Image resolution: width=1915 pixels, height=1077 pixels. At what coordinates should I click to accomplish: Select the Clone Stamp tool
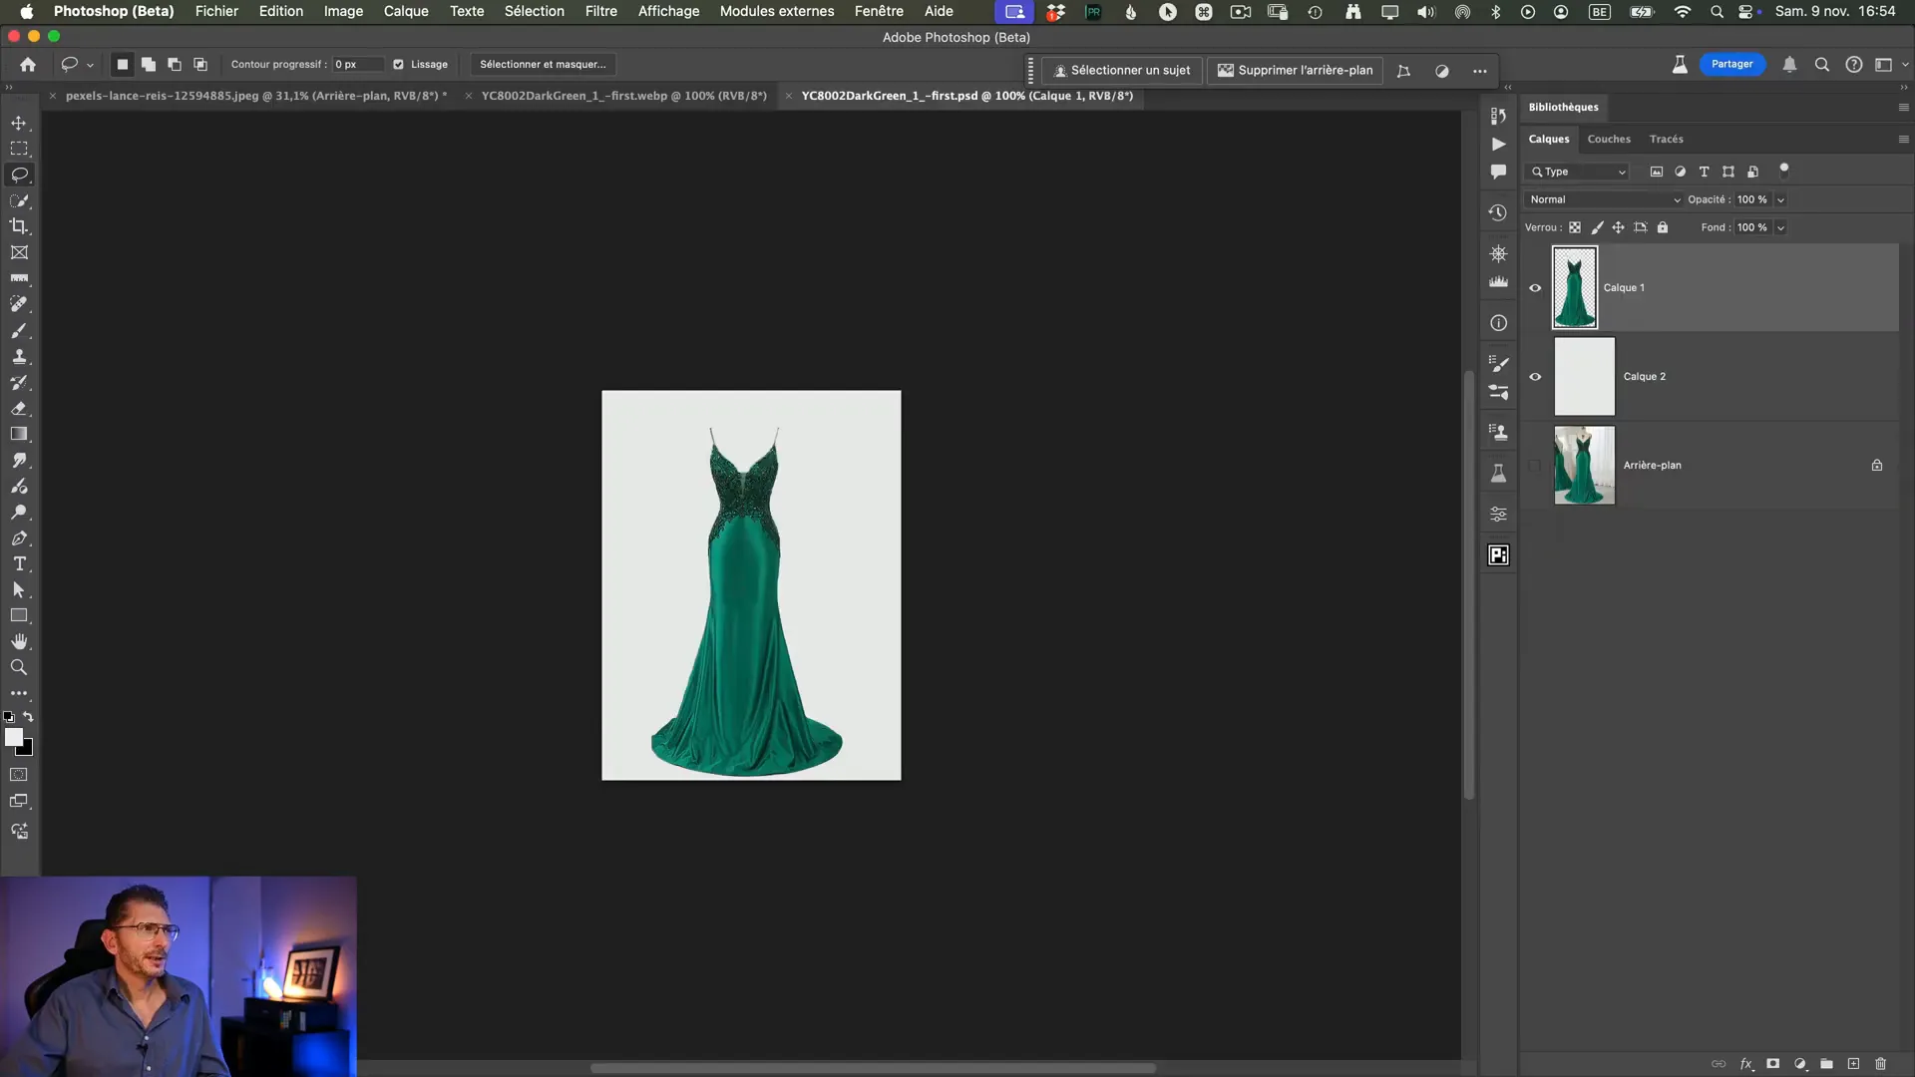(x=19, y=356)
